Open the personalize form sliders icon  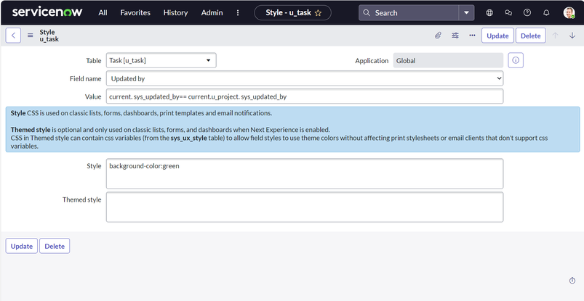[455, 36]
